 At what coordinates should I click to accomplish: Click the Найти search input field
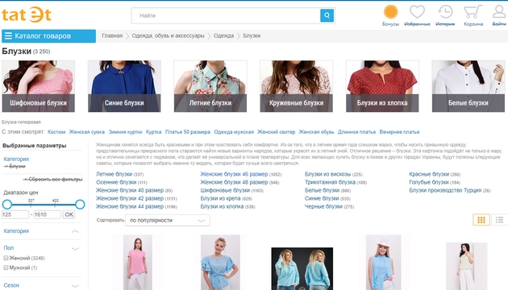(x=226, y=15)
